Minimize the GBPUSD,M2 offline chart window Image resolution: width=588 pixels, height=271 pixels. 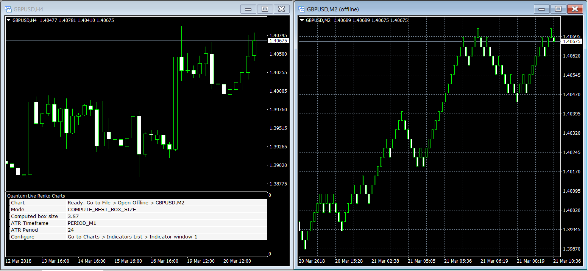pyautogui.click(x=542, y=9)
